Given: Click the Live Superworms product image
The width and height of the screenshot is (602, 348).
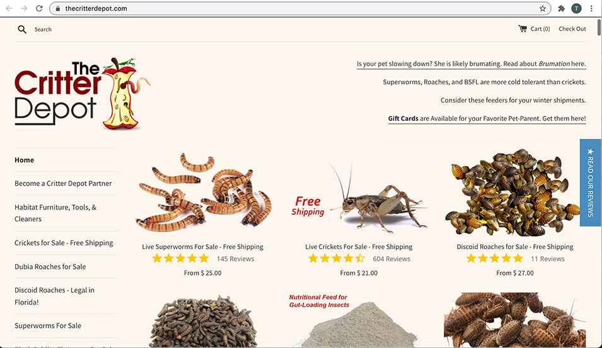Looking at the screenshot, I should [203, 193].
